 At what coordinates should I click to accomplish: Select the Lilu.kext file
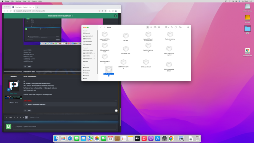coord(126,36)
